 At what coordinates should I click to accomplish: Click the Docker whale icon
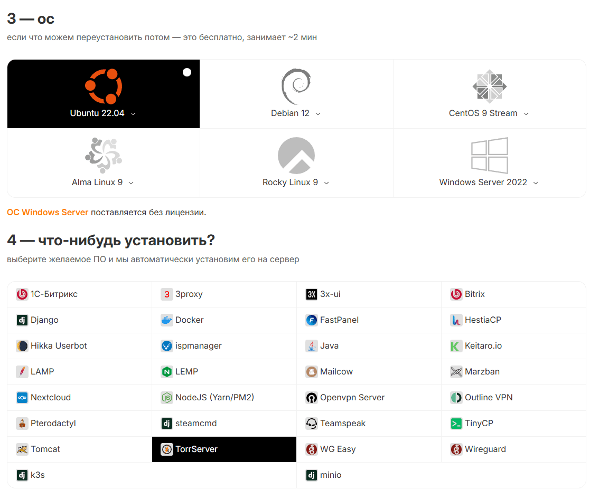coord(167,320)
